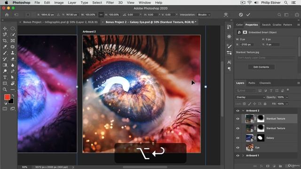Screen dimensions: 301x169
Task: Select the Move tool
Action: [x=5, y=29]
